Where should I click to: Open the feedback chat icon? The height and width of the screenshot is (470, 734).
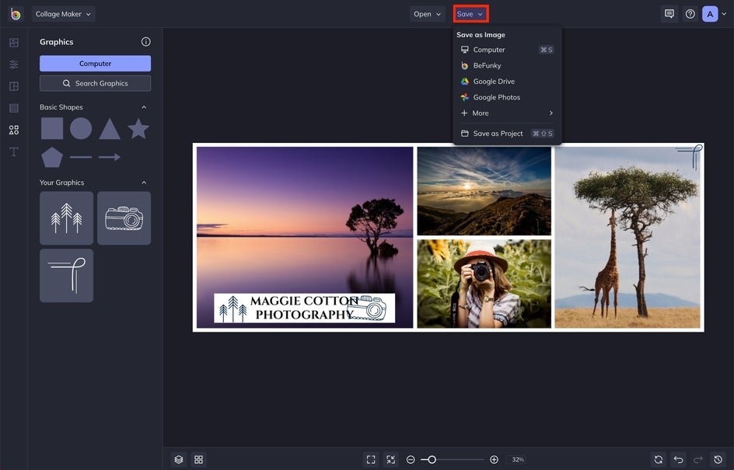click(x=669, y=13)
